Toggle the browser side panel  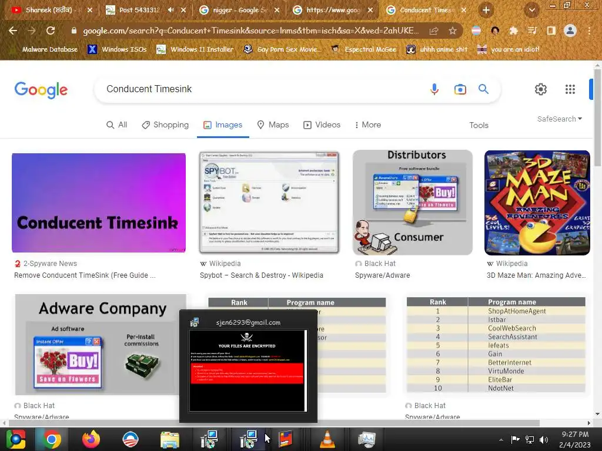point(551,31)
